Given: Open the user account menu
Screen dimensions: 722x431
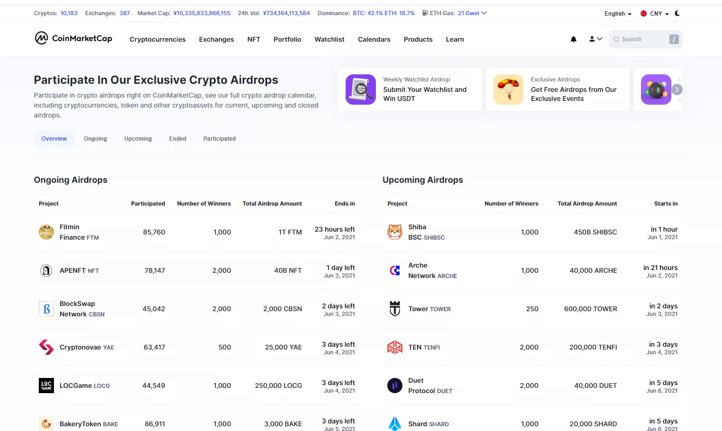Looking at the screenshot, I should click(595, 39).
